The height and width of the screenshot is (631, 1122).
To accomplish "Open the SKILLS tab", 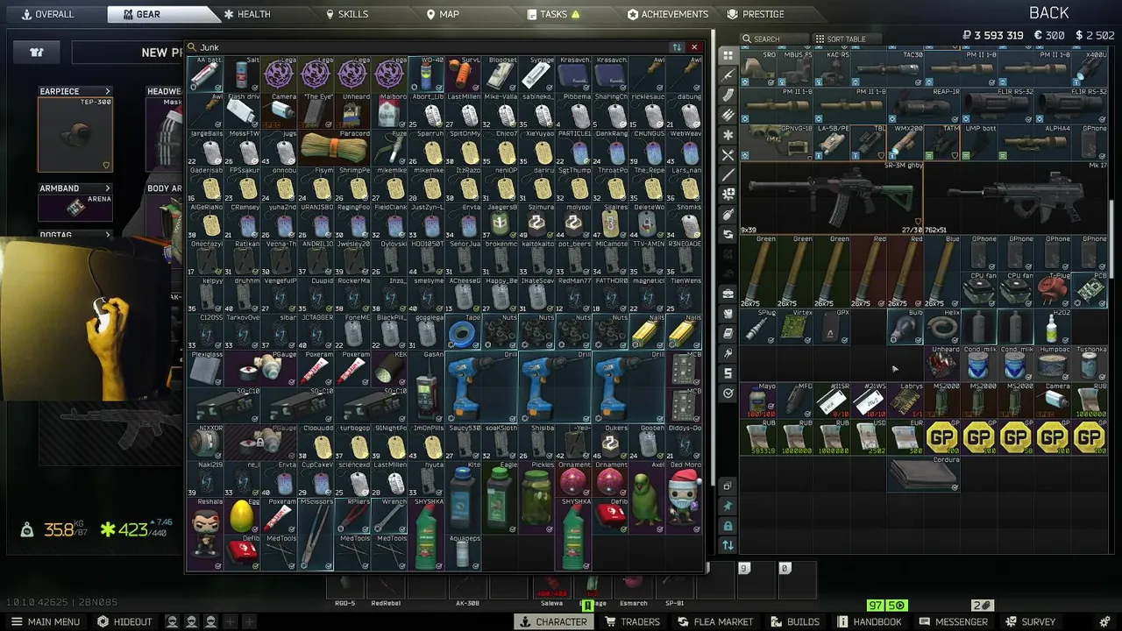I will point(347,14).
